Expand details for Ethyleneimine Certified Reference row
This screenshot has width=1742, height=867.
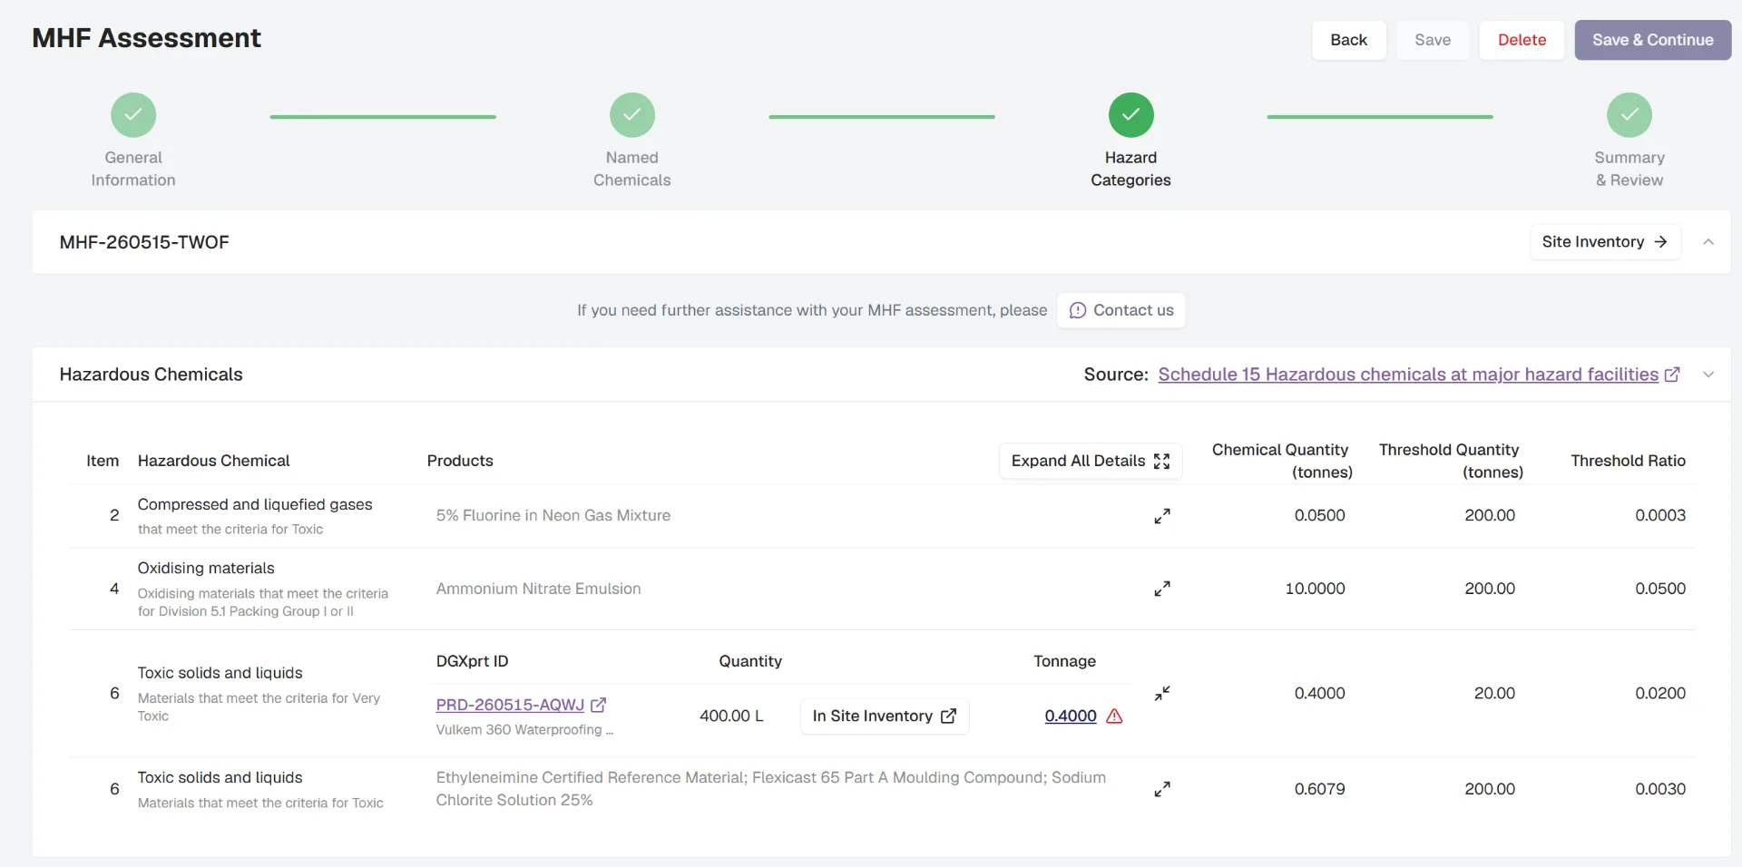tap(1162, 789)
